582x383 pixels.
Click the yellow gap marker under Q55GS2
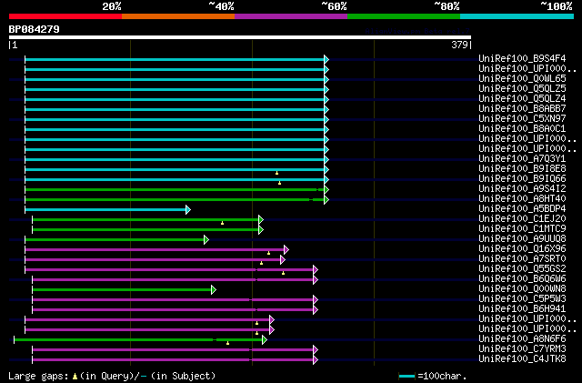[x=283, y=274]
